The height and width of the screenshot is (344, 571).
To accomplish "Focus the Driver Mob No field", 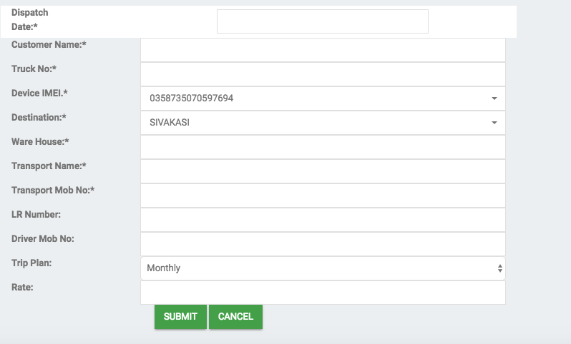I will [323, 244].
